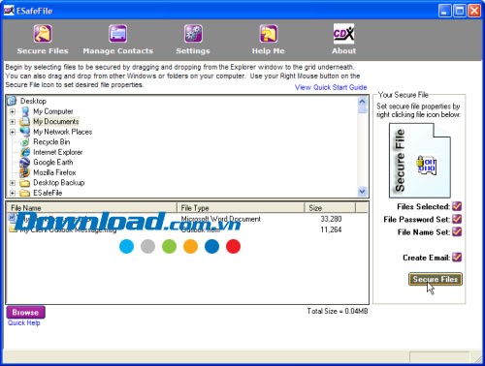Select the ESafeFile folder icon in tree
Viewport: 485px width, 366px height.
(x=25, y=193)
